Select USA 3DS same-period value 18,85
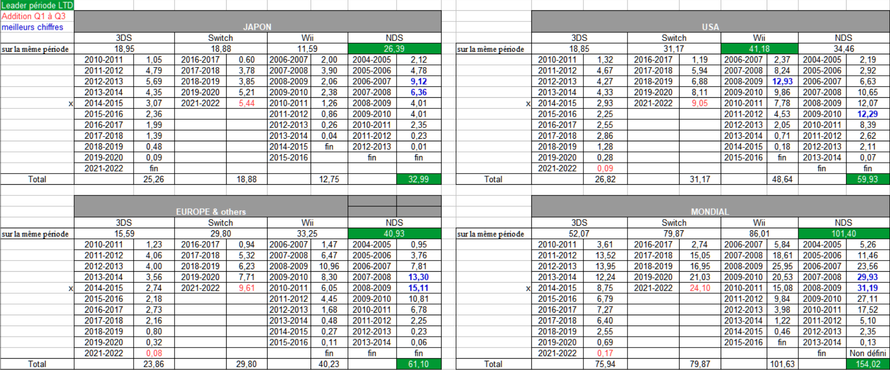This screenshot has width=890, height=370. tap(579, 49)
